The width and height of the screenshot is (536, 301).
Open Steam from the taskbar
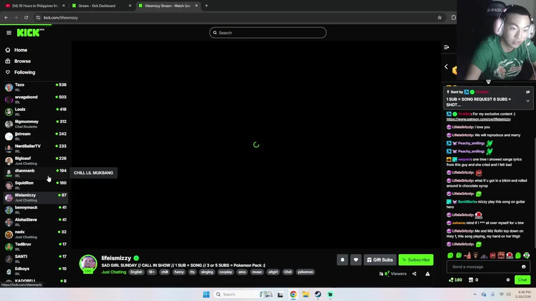318,294
